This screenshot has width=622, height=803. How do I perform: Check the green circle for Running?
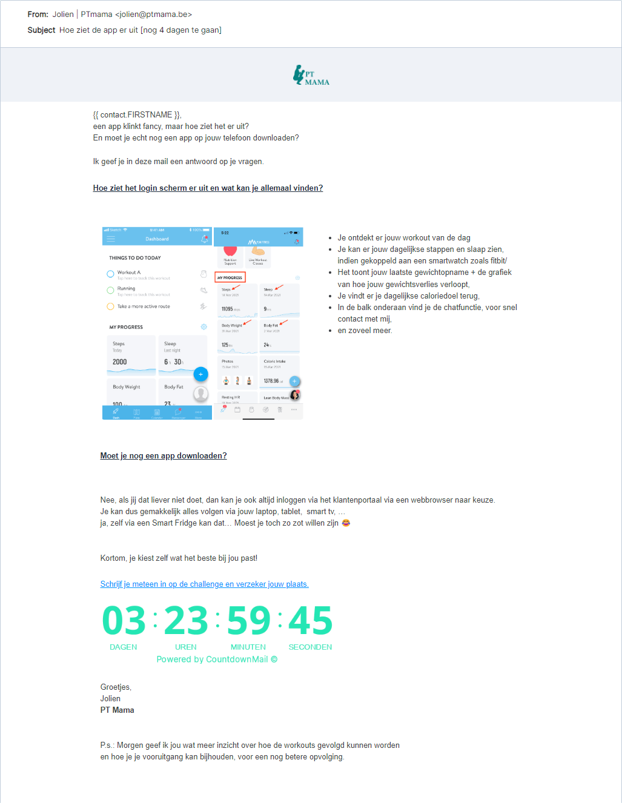coord(110,290)
